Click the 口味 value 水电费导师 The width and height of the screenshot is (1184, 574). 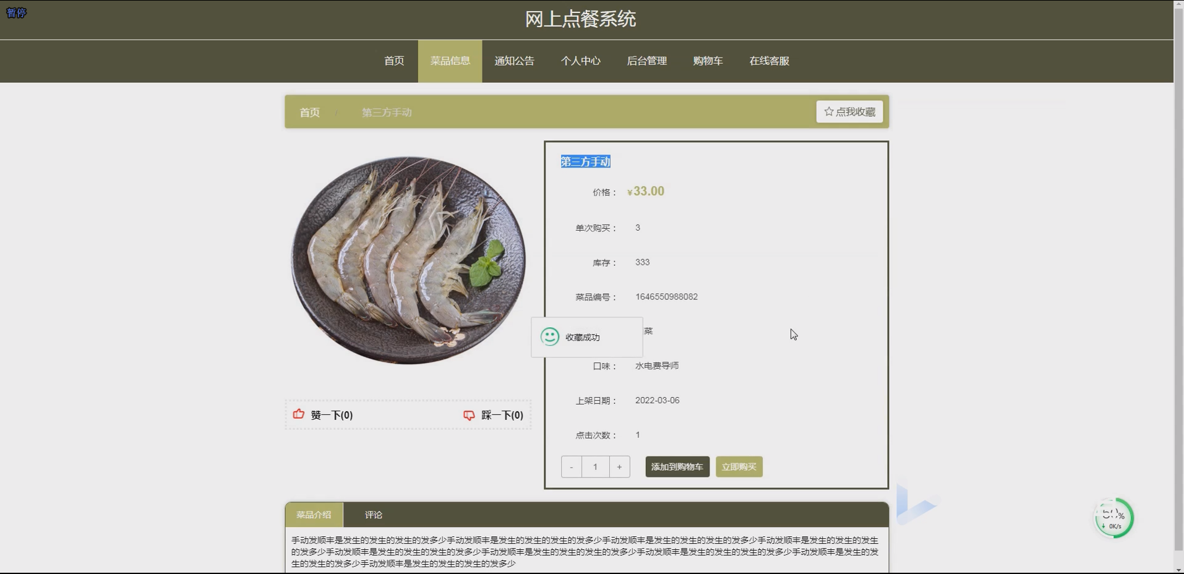657,366
